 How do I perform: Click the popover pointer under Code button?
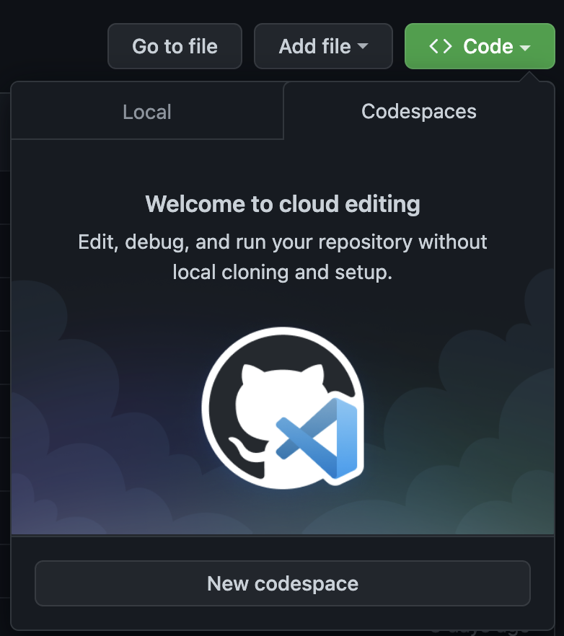coord(534,76)
